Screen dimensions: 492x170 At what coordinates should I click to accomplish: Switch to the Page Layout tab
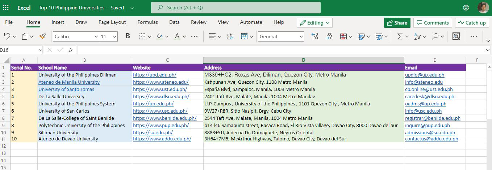coord(112,22)
